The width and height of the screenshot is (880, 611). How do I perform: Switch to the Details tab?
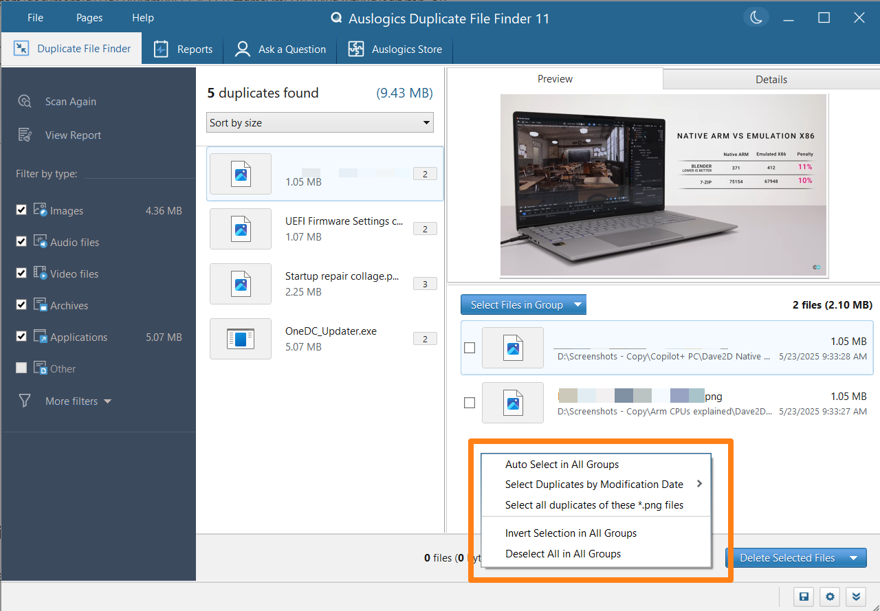click(771, 80)
